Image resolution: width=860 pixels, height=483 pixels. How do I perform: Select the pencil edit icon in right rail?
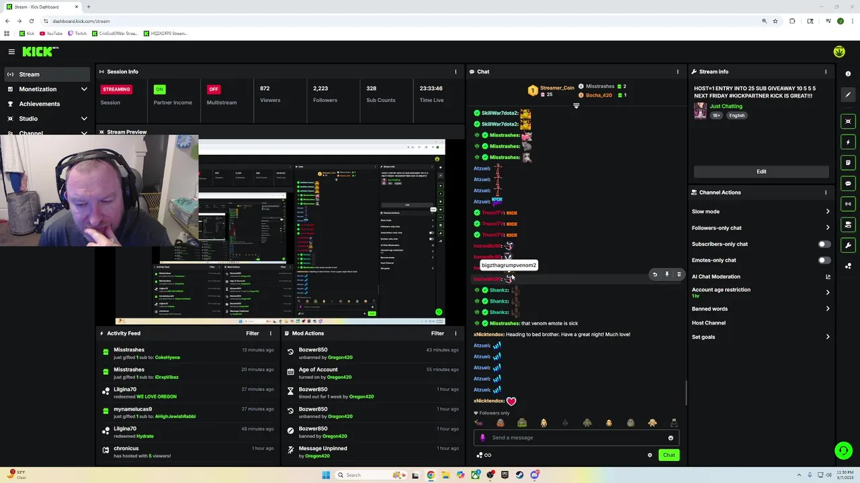pos(848,95)
